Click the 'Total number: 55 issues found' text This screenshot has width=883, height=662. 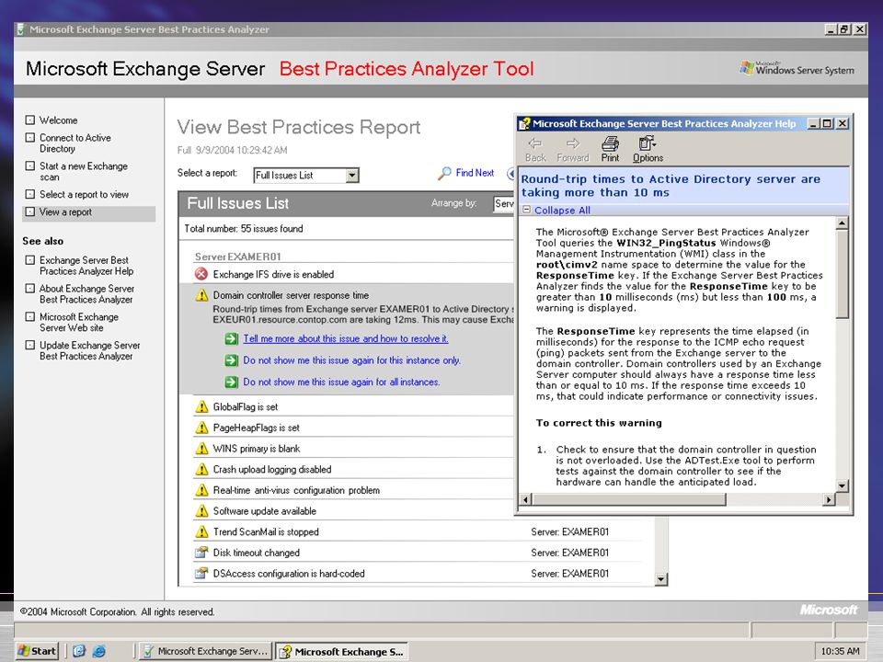coord(243,229)
